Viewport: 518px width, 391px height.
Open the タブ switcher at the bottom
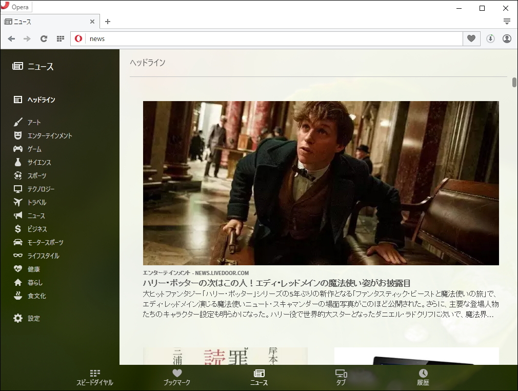341,377
